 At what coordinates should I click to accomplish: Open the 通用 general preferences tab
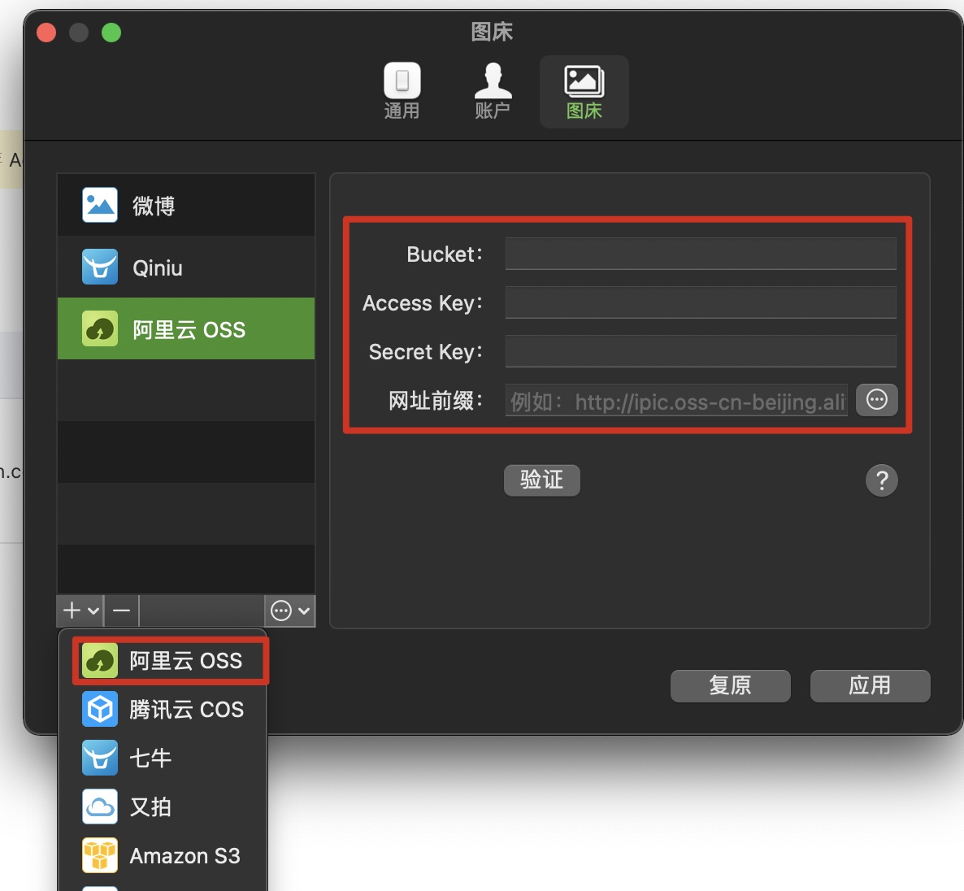(402, 91)
